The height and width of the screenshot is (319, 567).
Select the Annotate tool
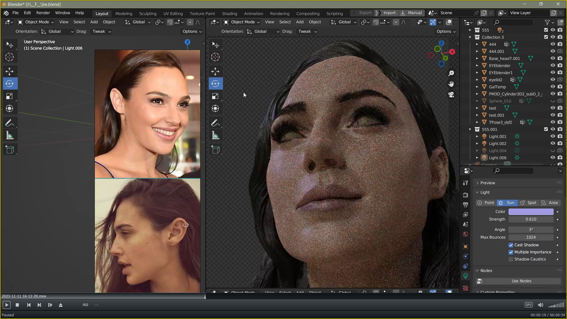(x=10, y=123)
